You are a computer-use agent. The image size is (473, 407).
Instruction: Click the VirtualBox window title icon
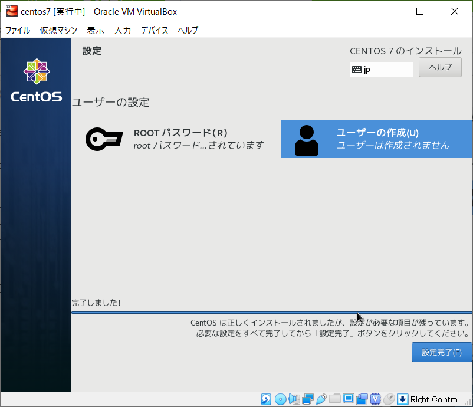[x=11, y=11]
